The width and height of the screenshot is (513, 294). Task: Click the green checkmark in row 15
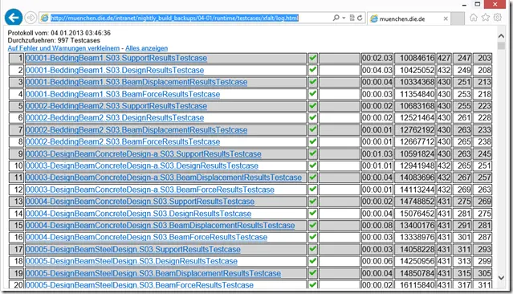(x=313, y=225)
